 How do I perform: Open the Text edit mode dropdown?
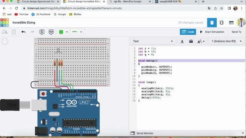[153, 41]
